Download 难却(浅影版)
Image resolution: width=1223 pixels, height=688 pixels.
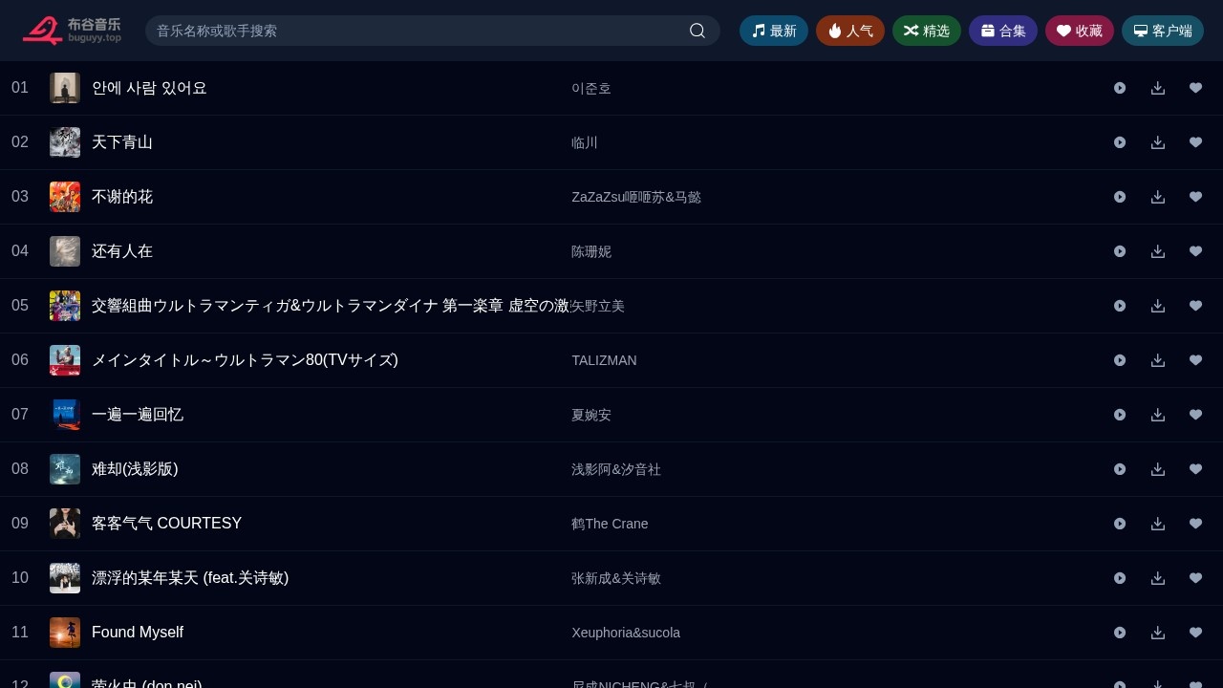pos(1158,469)
